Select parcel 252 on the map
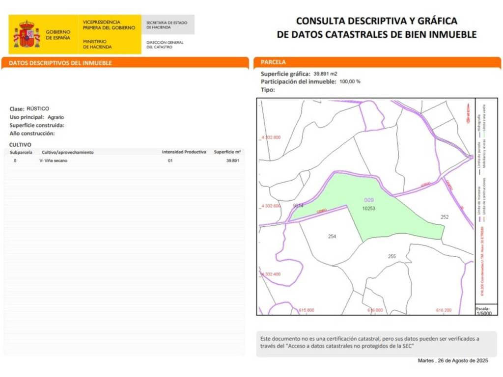Screen dimensions: 503x377 click(x=445, y=216)
